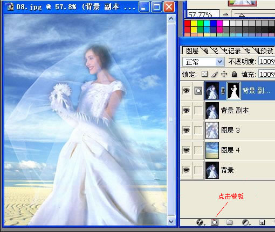This screenshot has width=275, height=232.
Task: Toggle visibility of 图层 3
Action: tap(186, 130)
